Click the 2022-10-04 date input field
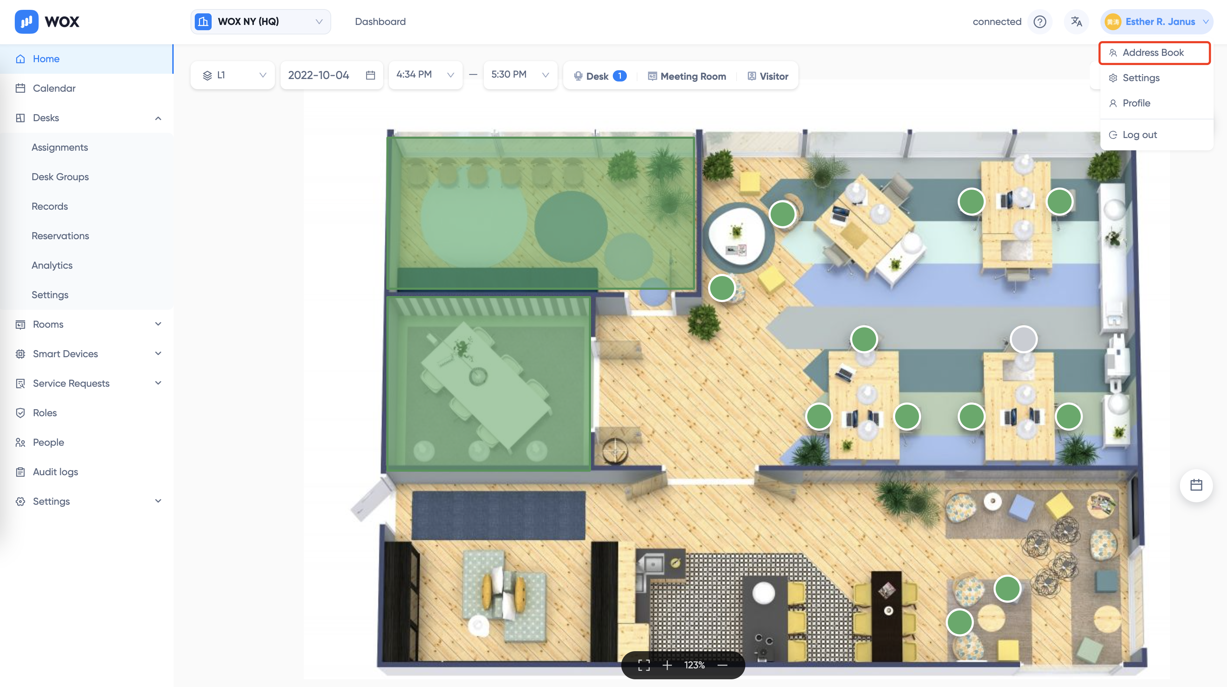Image resolution: width=1227 pixels, height=687 pixels. coord(332,75)
